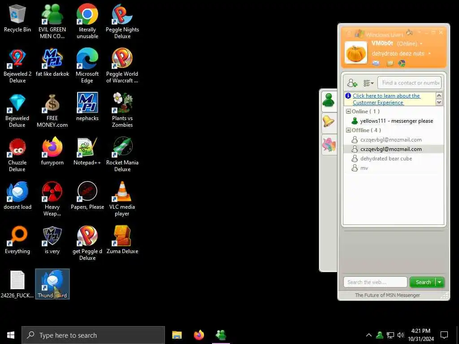This screenshot has height=344, width=459.
Task: Click the pumpkin display picture in Messenger
Action: (x=355, y=53)
